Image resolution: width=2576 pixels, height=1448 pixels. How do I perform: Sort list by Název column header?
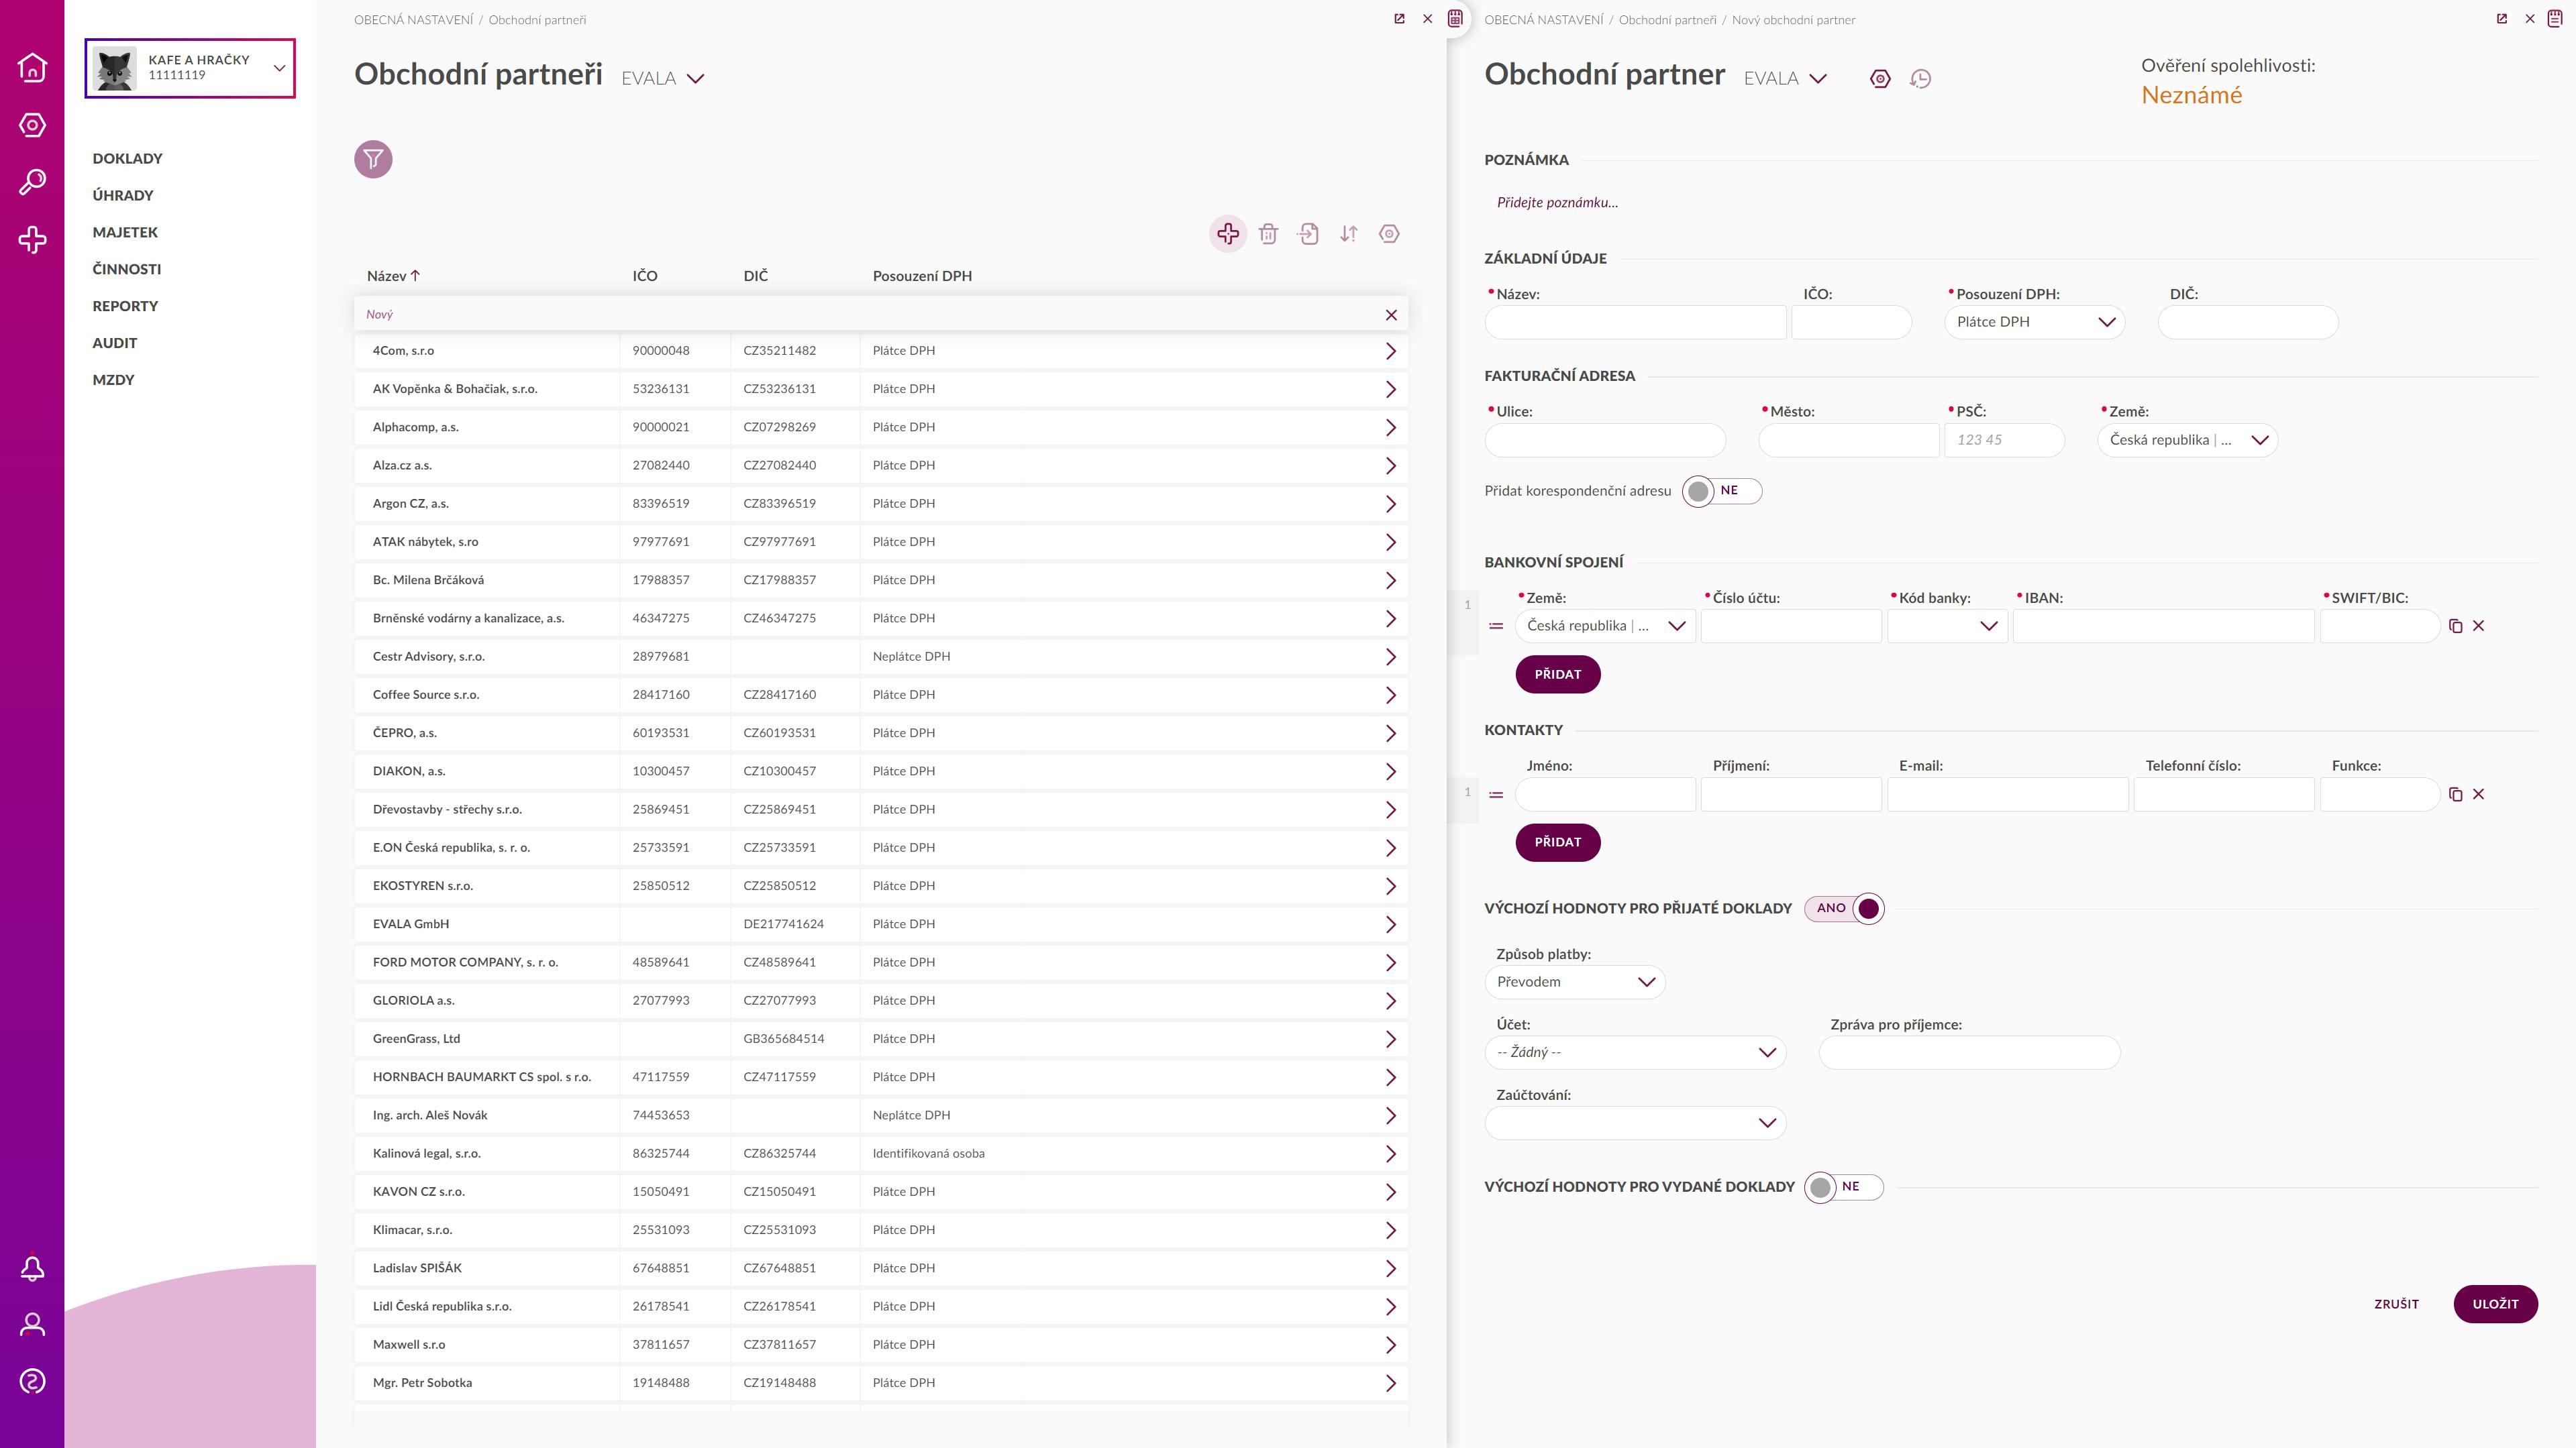[x=393, y=276]
